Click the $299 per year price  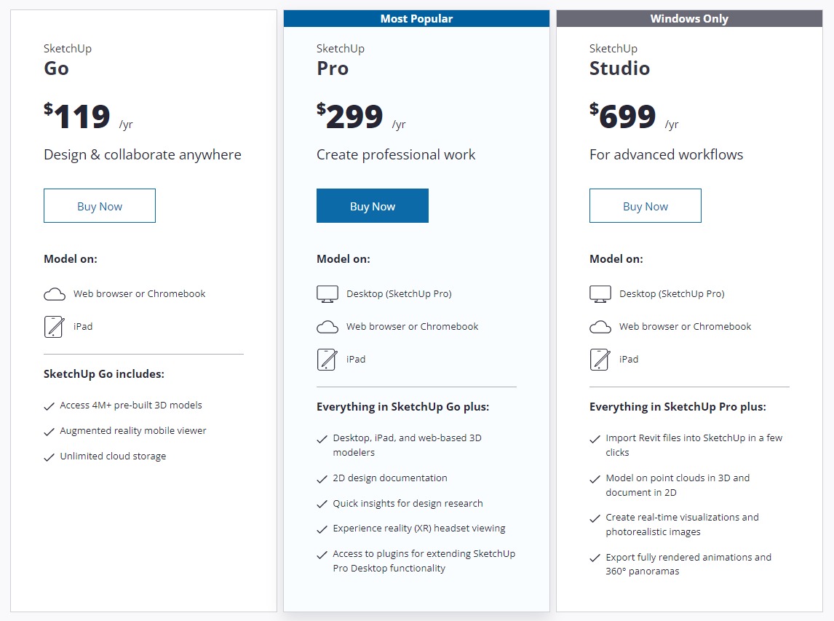(361, 117)
